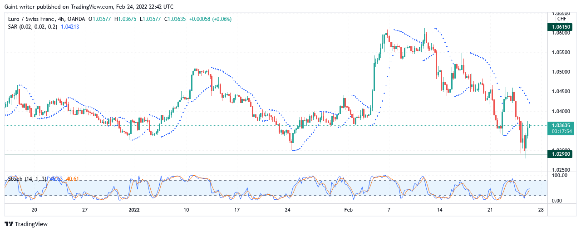Click the current price 1.03635 label

(x=561, y=125)
